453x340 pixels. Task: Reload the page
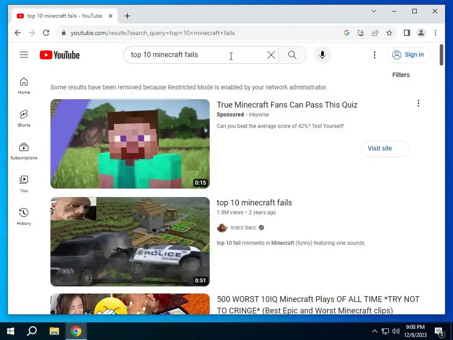(46, 33)
